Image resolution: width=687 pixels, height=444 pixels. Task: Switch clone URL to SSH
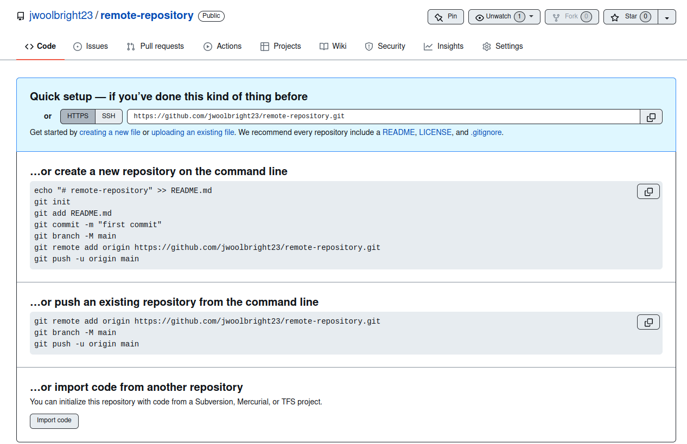pyautogui.click(x=109, y=117)
